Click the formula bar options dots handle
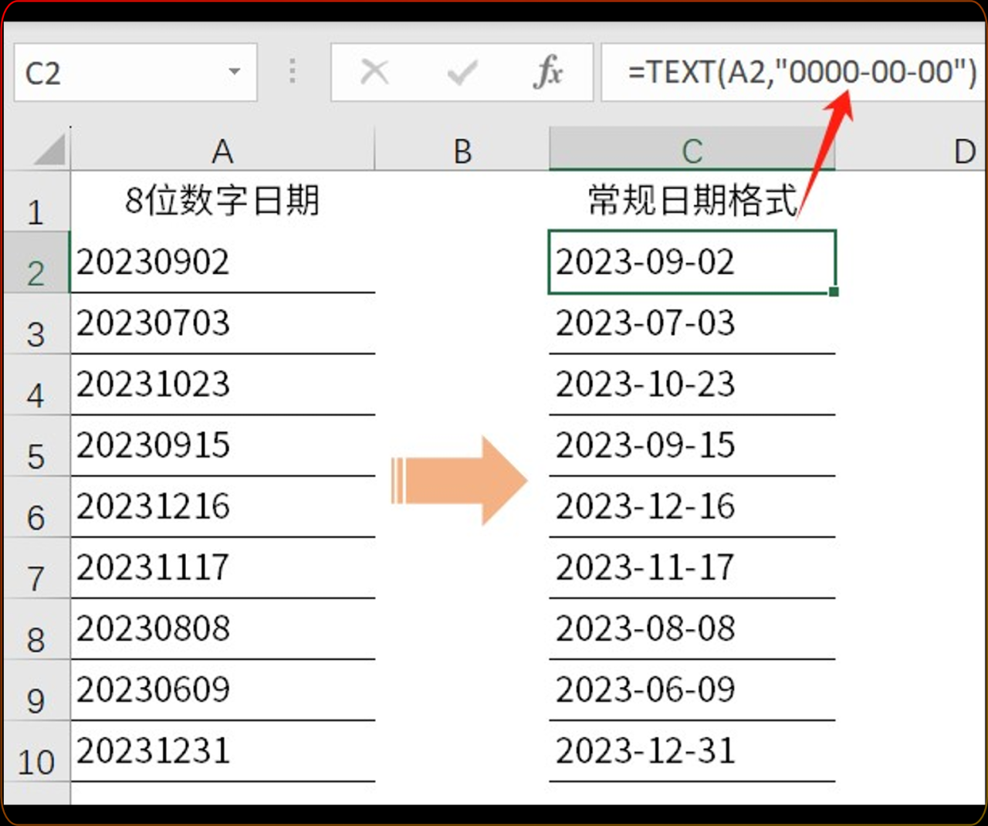This screenshot has height=826, width=988. pos(293,72)
